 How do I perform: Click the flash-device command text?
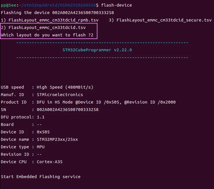click(x=116, y=5)
